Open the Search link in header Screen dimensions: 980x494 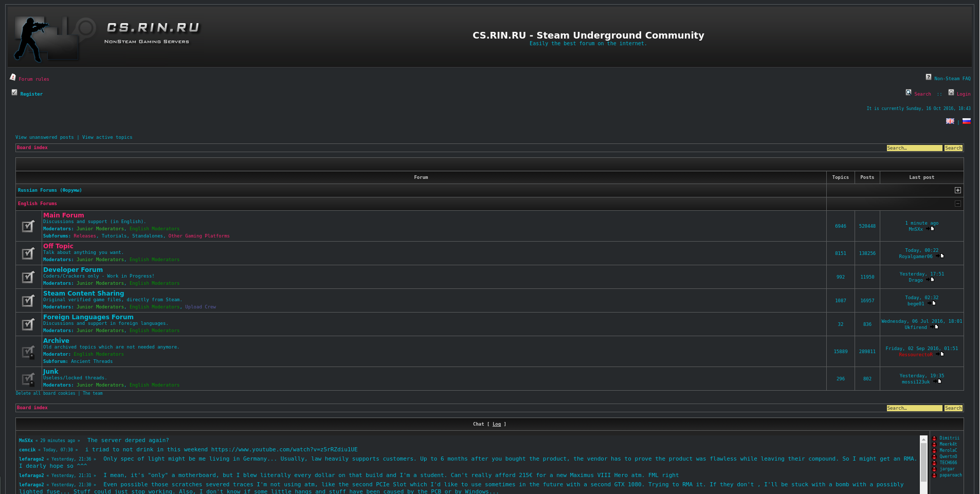922,94
